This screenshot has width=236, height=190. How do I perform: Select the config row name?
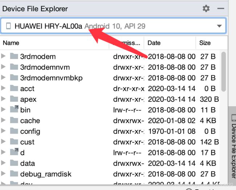click(x=30, y=132)
